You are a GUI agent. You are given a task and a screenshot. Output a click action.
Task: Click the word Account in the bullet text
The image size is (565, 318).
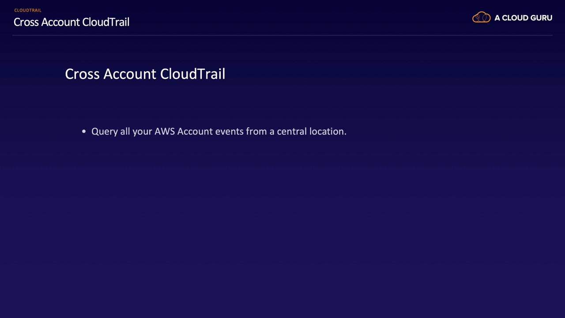coord(195,132)
